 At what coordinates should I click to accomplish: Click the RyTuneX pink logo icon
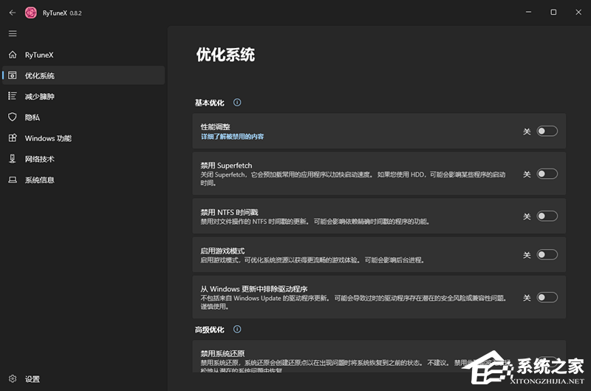coord(30,13)
